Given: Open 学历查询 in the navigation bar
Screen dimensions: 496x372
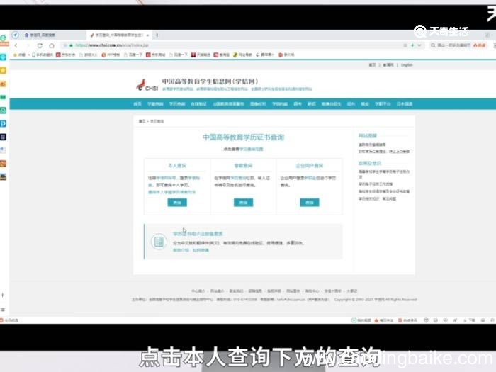Looking at the screenshot, I should click(x=177, y=104).
